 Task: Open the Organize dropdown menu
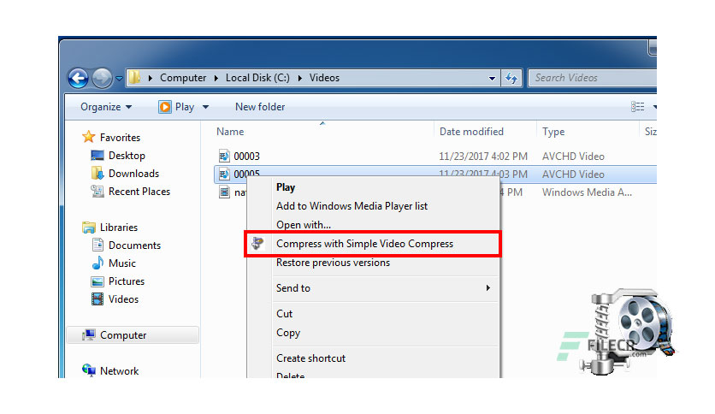[106, 107]
